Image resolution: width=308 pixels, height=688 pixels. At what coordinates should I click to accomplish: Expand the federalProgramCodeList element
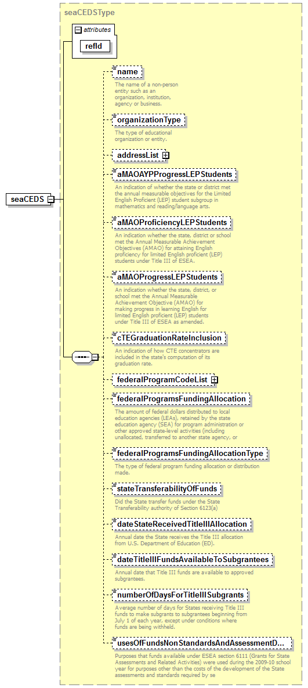click(x=214, y=379)
